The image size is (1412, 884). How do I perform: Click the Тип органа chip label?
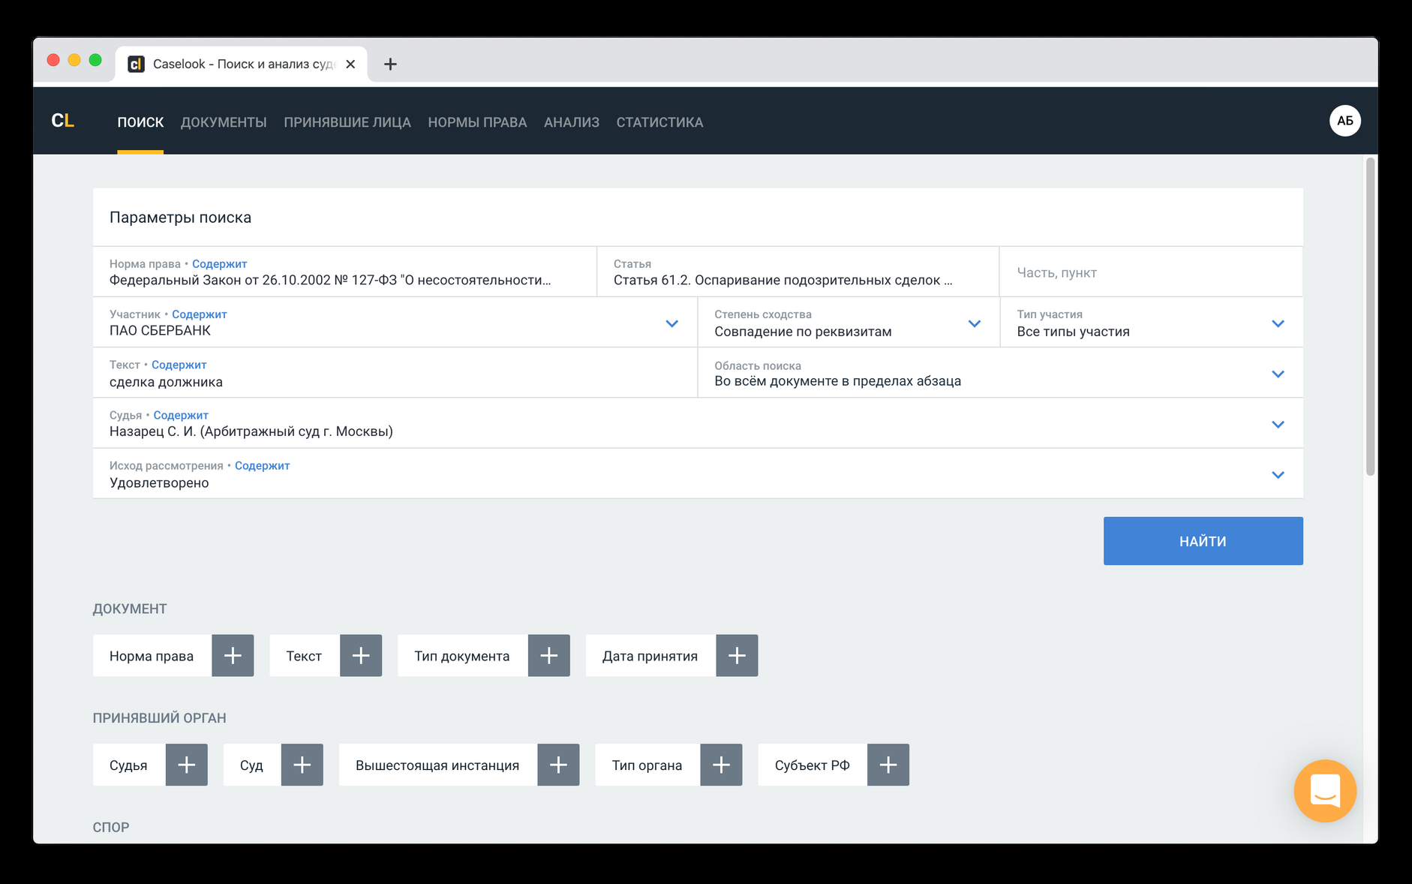point(647,765)
